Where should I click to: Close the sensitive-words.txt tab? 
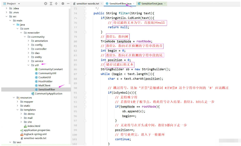[102, 3]
